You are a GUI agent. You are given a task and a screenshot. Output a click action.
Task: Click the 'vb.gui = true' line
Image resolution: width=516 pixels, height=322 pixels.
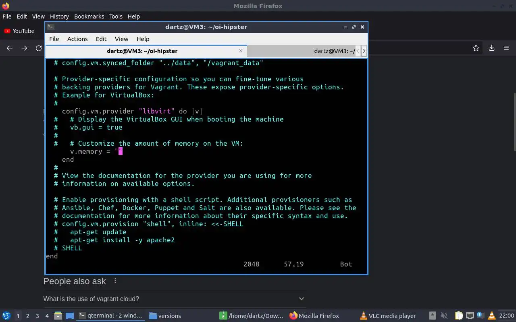(96, 127)
